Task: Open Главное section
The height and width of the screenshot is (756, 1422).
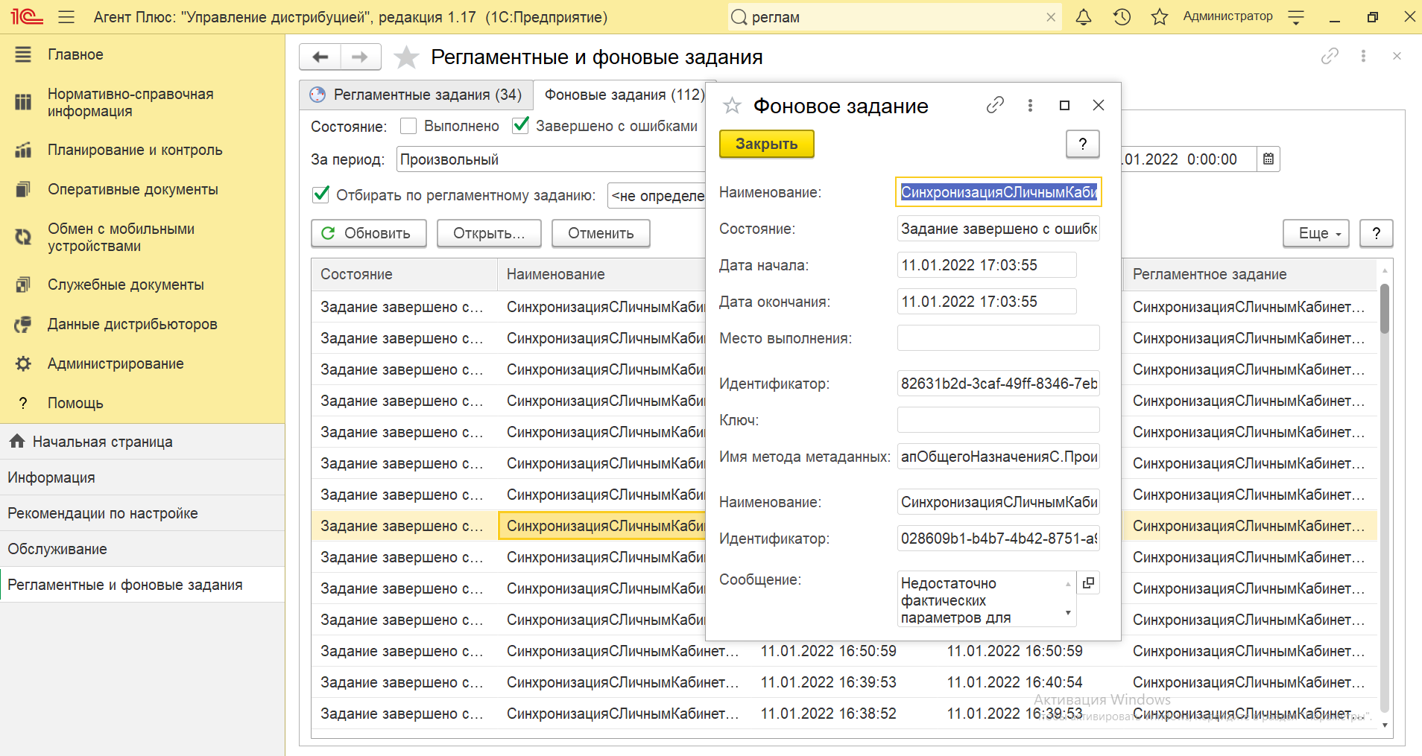Action: coord(142,54)
